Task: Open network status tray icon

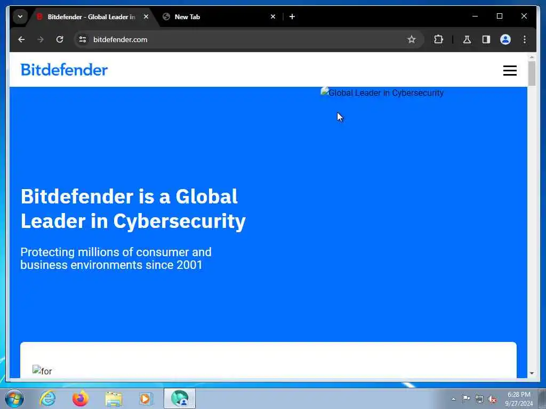Action: [x=479, y=399]
